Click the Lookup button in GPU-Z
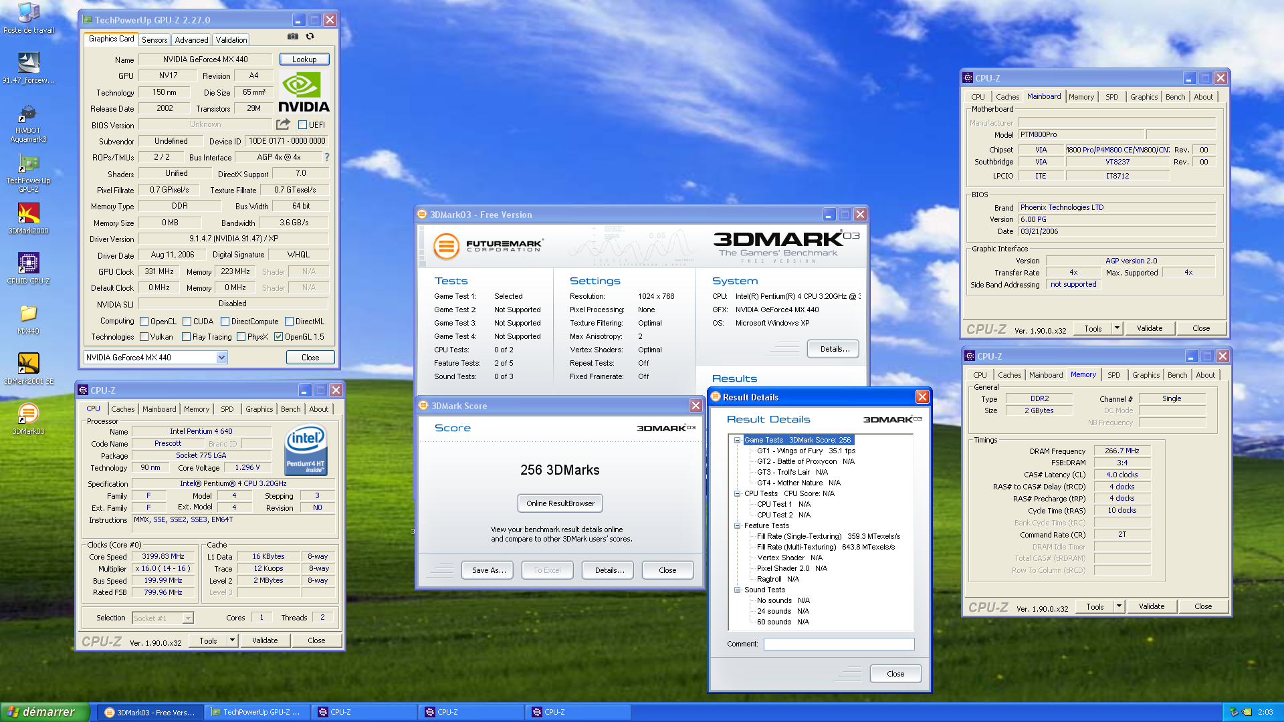Viewport: 1284px width, 722px height. coord(304,59)
